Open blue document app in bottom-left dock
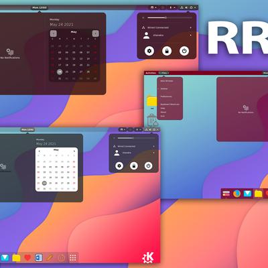This screenshot has height=268, width=268. 39,258
